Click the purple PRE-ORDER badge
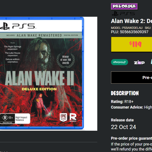The height and width of the screenshot is (152, 152). pos(124,6)
